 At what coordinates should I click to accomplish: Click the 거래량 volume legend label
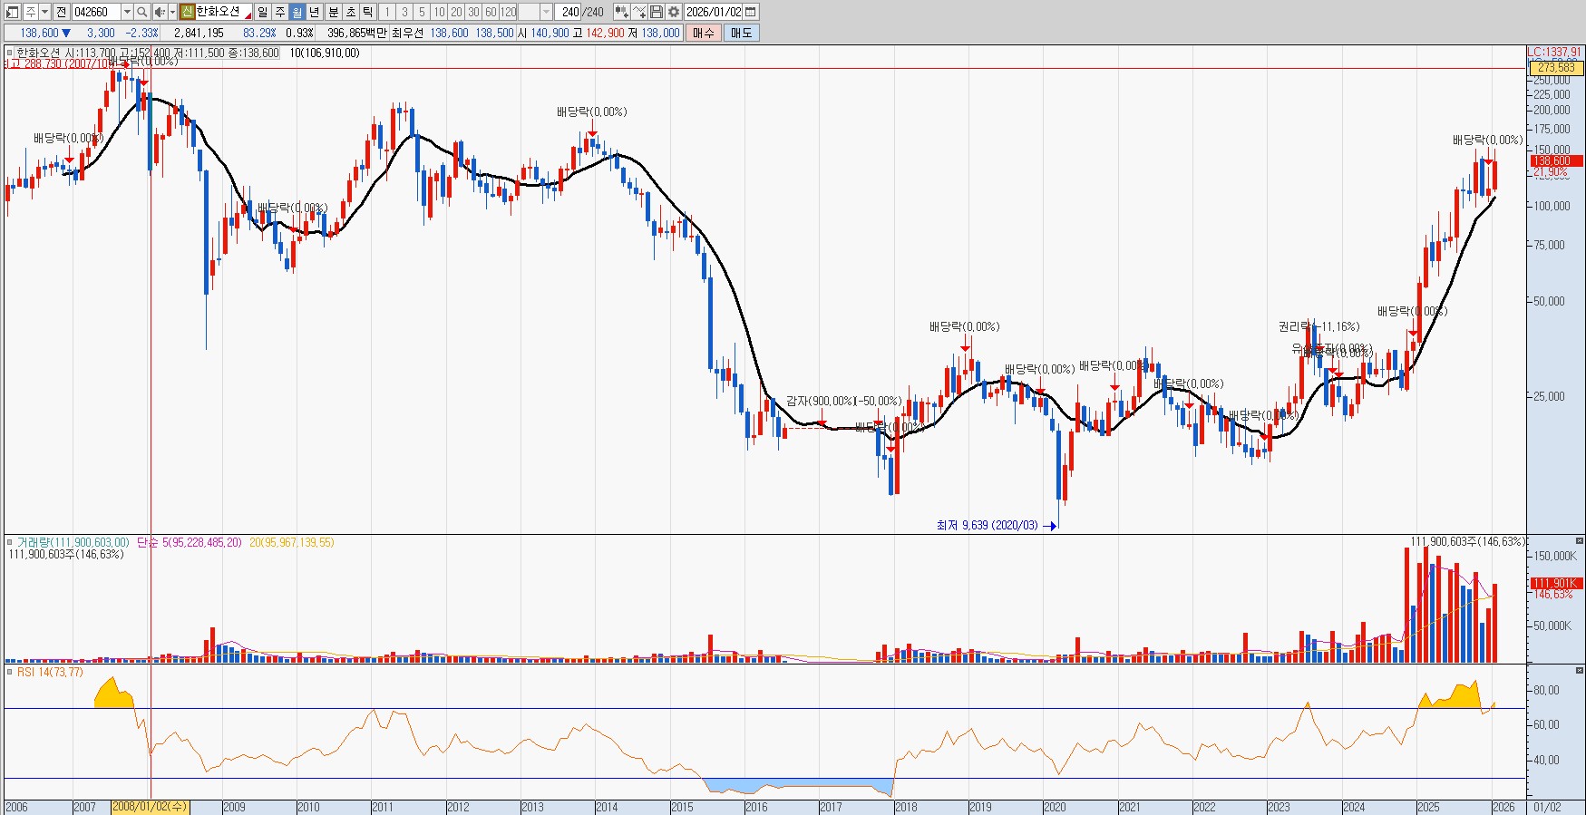tap(73, 542)
